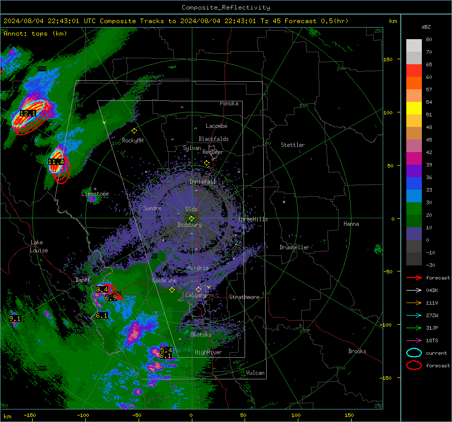Click the HighRiver city label

click(208, 352)
